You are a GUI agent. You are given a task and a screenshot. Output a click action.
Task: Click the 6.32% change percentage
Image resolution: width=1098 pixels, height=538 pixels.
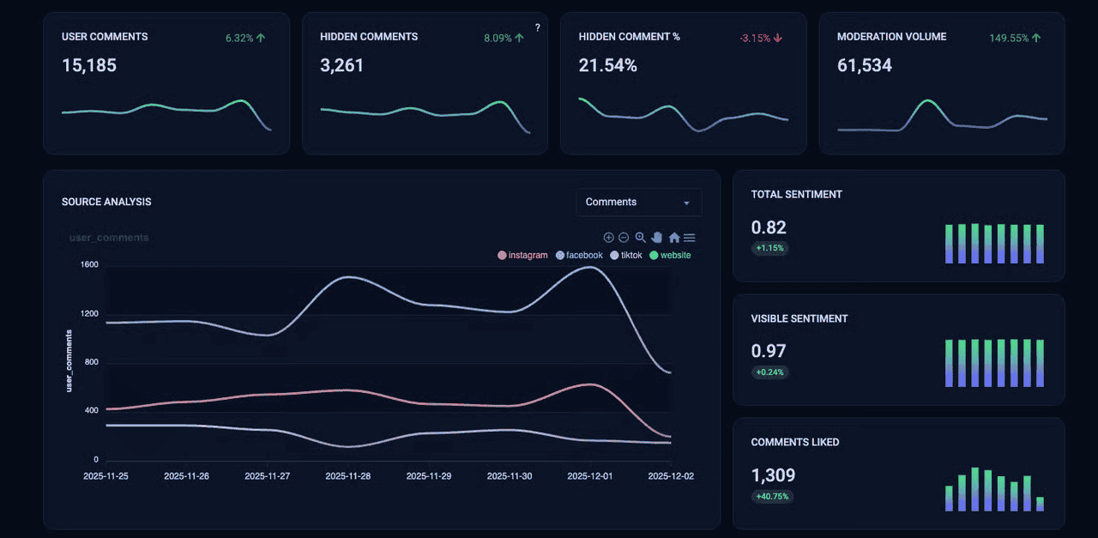click(239, 38)
